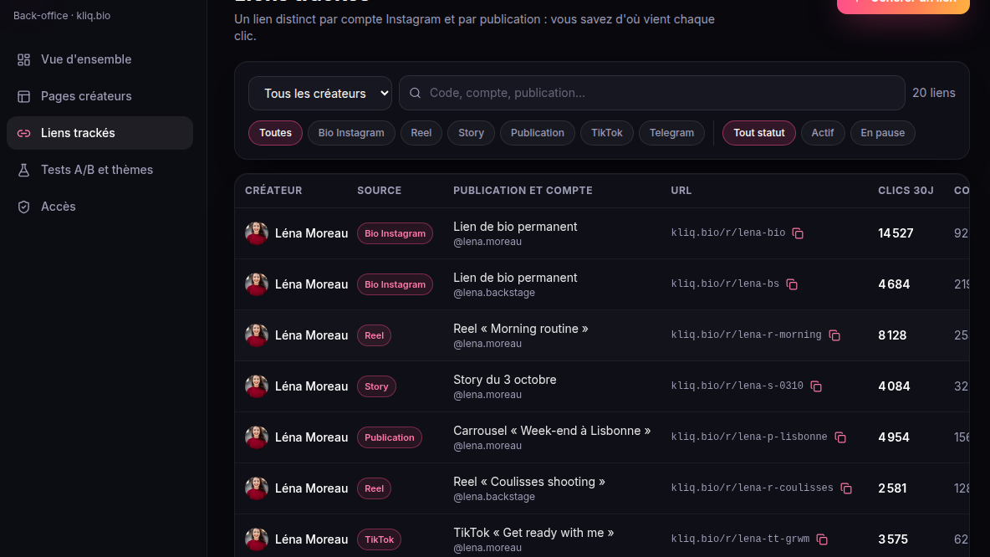This screenshot has width=990, height=557.
Task: Sort by URL column header
Action: coord(681,190)
